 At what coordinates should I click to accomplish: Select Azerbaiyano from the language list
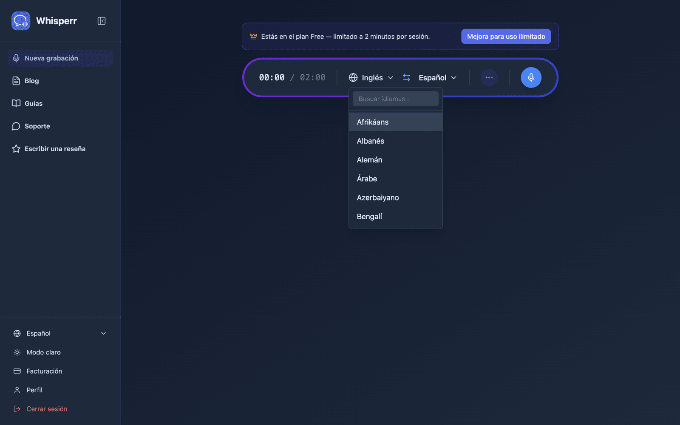[396, 198]
